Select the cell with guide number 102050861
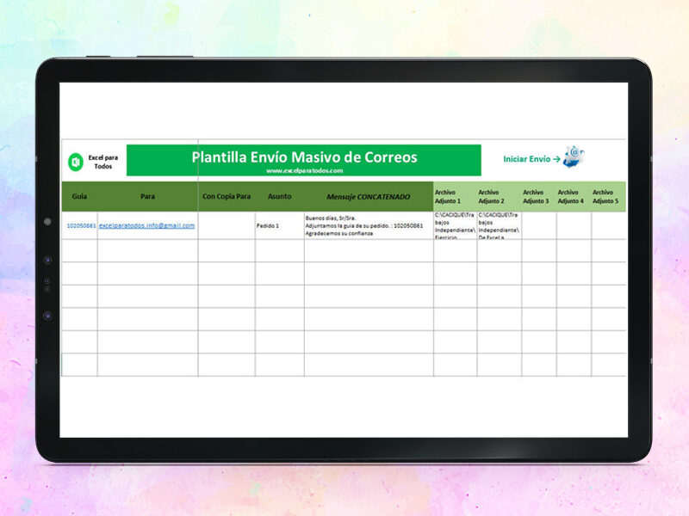Viewport: 689px width, 516px height. point(79,225)
